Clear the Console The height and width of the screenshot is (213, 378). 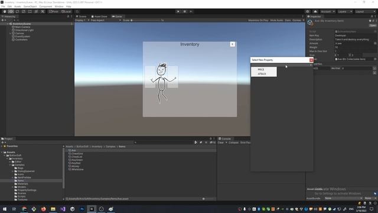(x=220, y=143)
